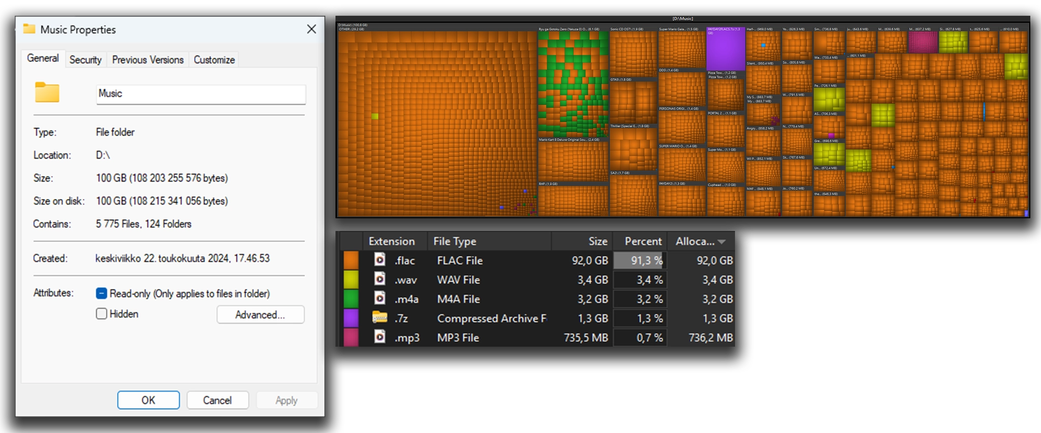
Task: Toggle the Read-only attribute checkbox
Action: 102,293
